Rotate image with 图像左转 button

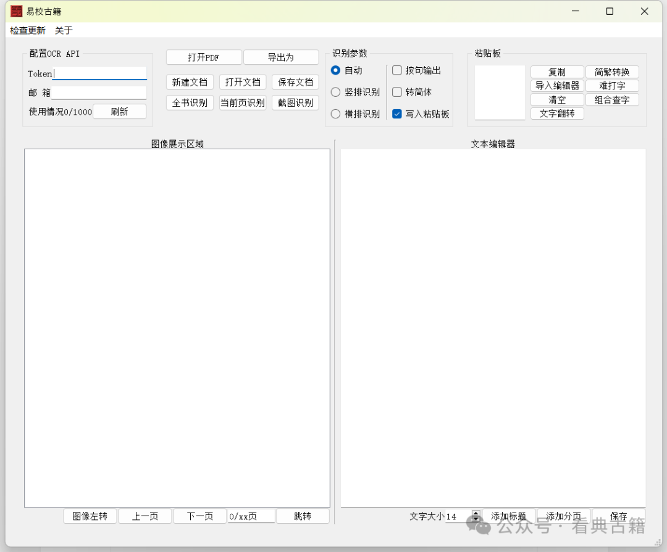[x=90, y=516]
